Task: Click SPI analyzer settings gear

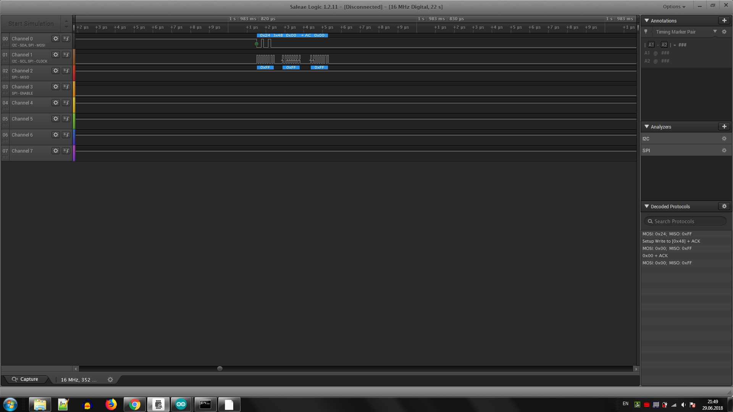Action: [724, 151]
